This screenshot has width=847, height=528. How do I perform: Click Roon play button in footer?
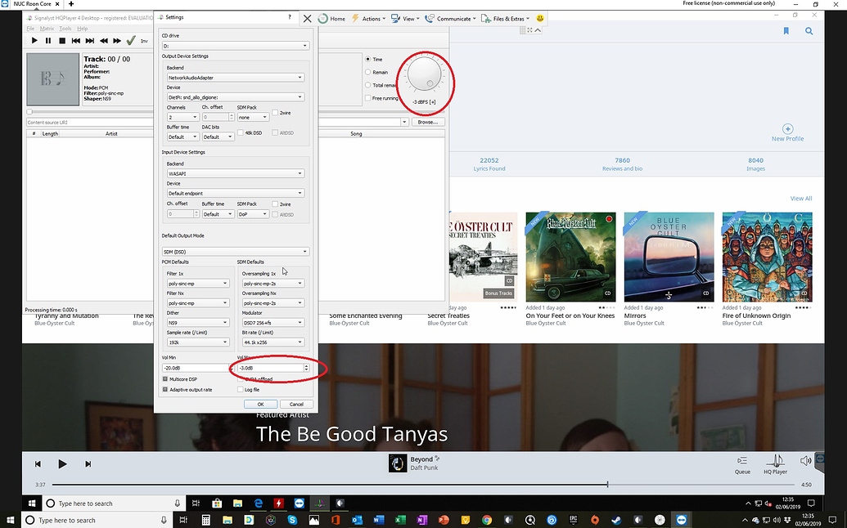coord(62,463)
